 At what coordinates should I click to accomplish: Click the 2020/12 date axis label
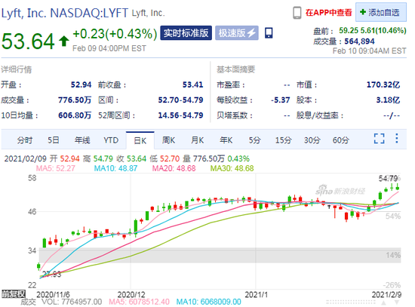[x=131, y=295]
